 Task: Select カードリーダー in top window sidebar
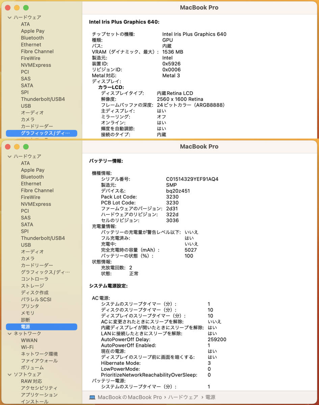click(37, 126)
